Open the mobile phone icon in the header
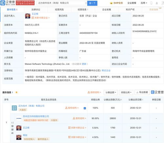This screenshot has height=143, width=164. 152,3
